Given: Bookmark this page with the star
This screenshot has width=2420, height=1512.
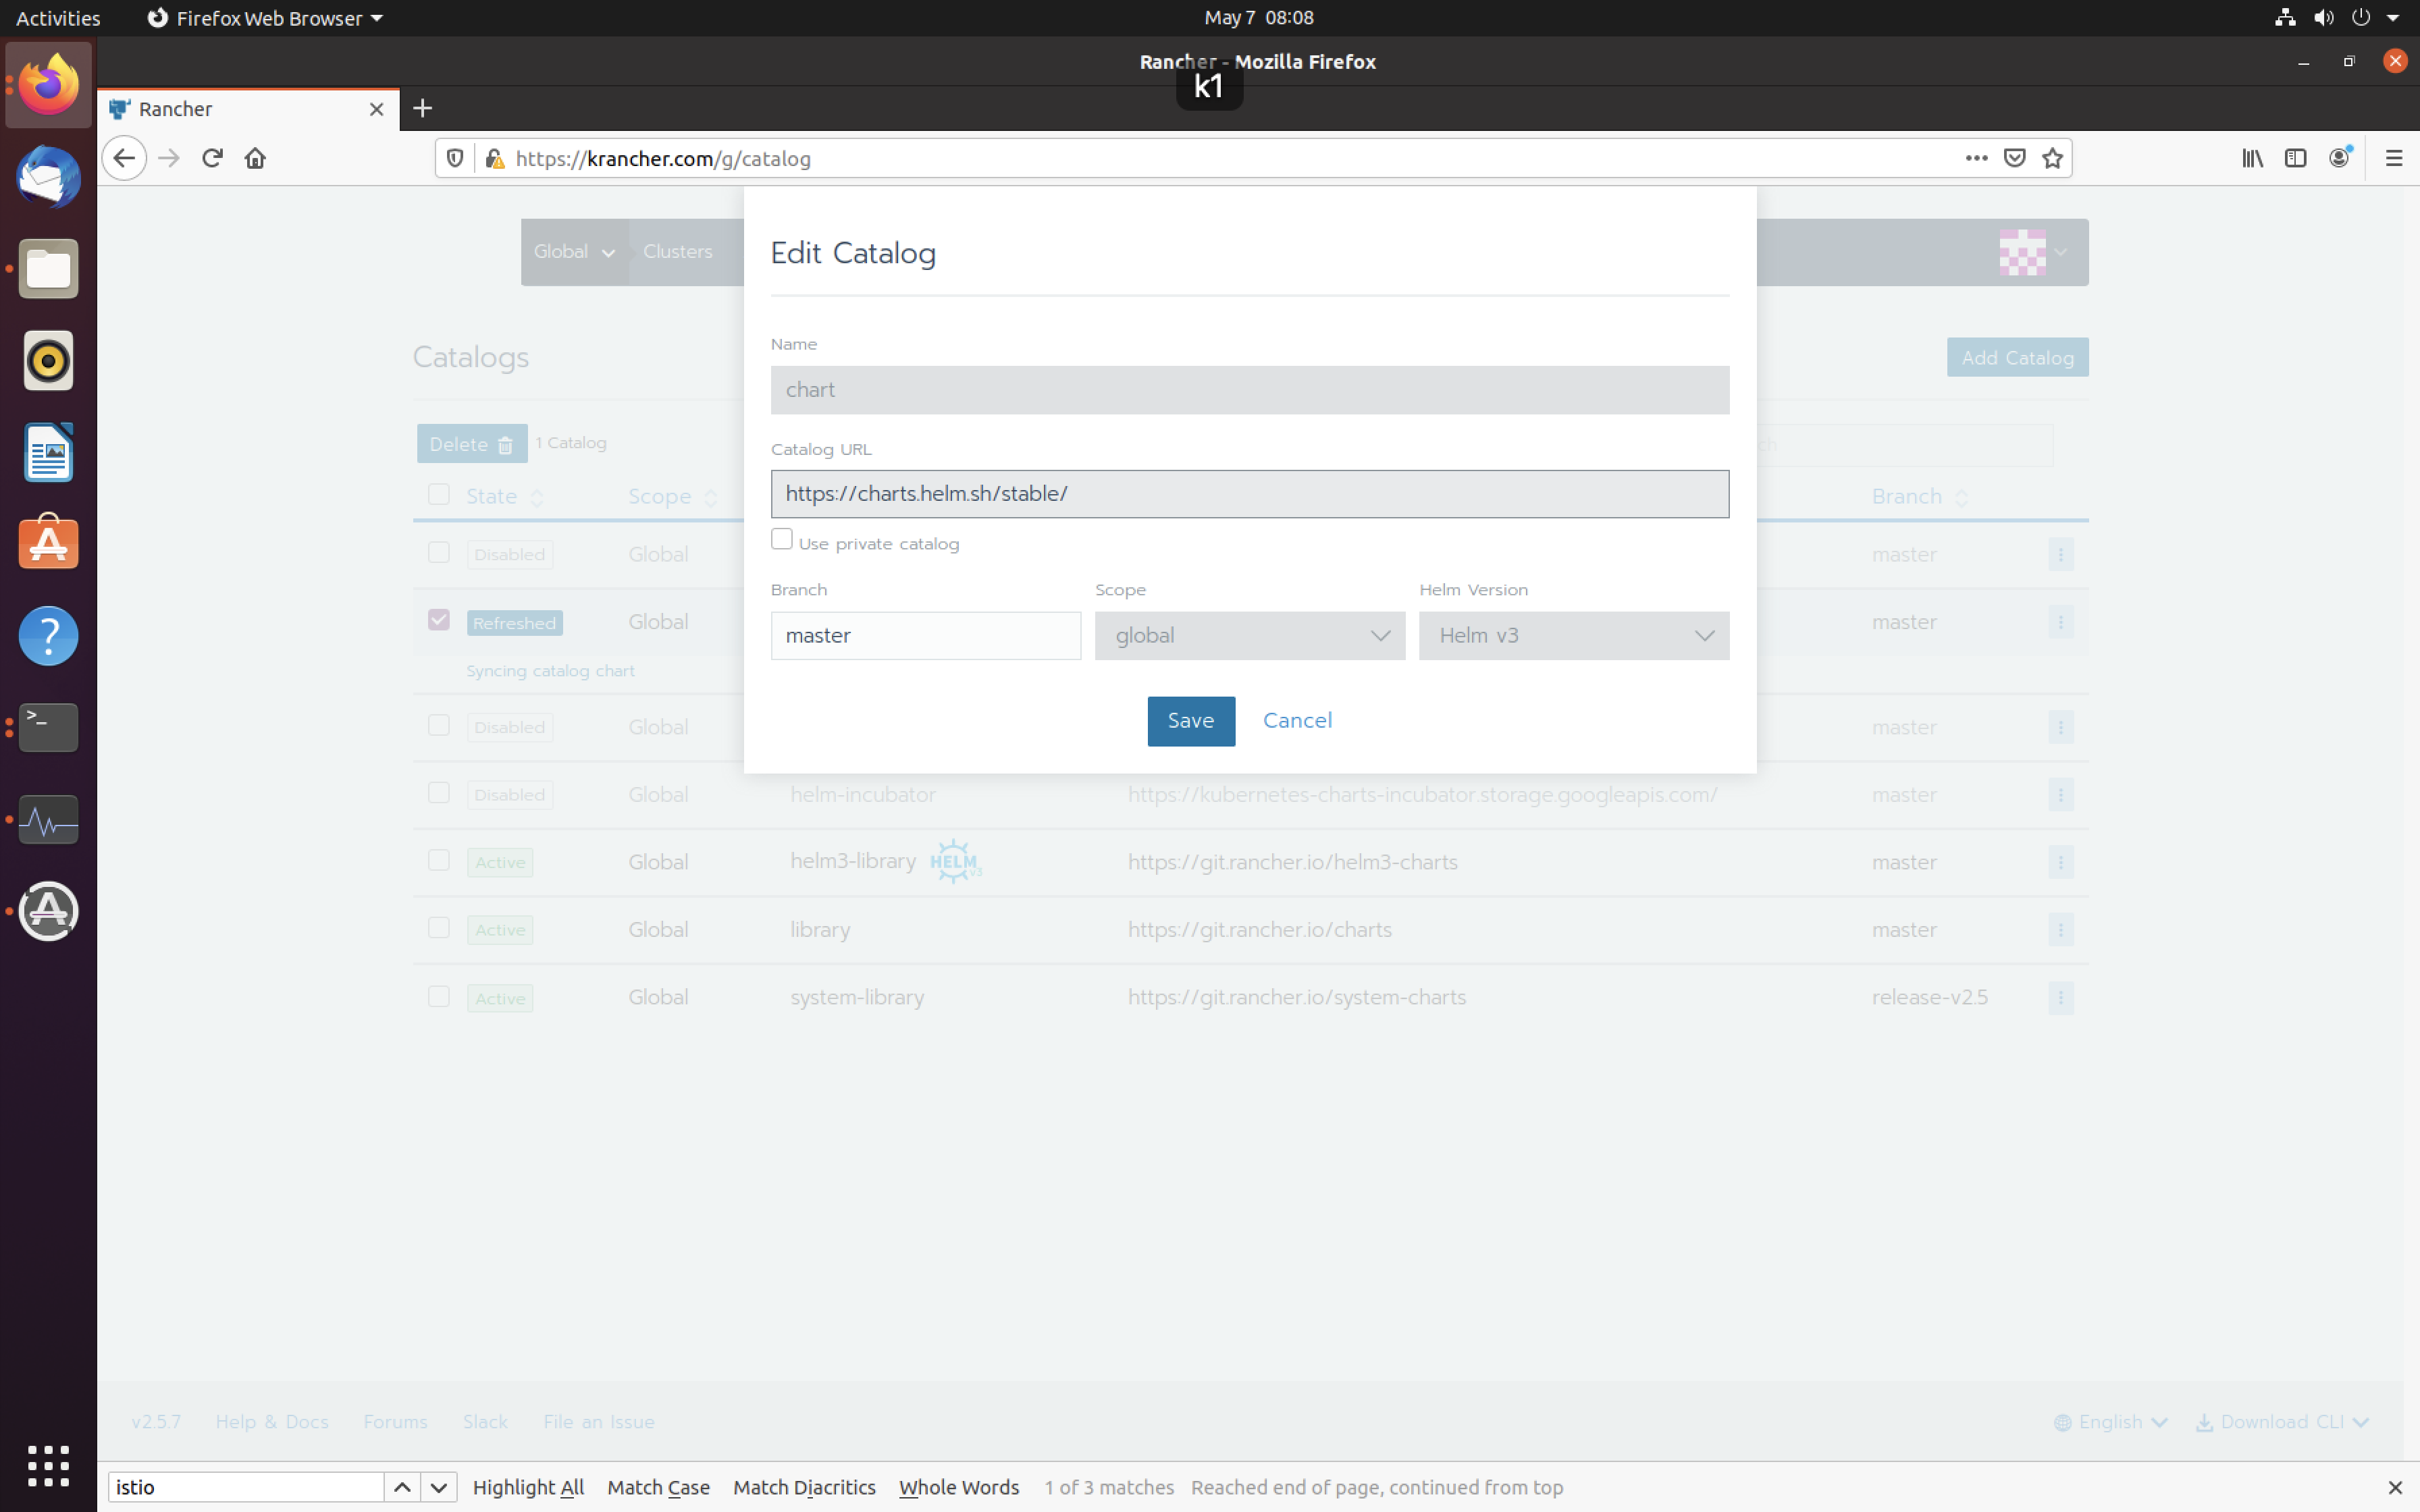Looking at the screenshot, I should point(2052,158).
